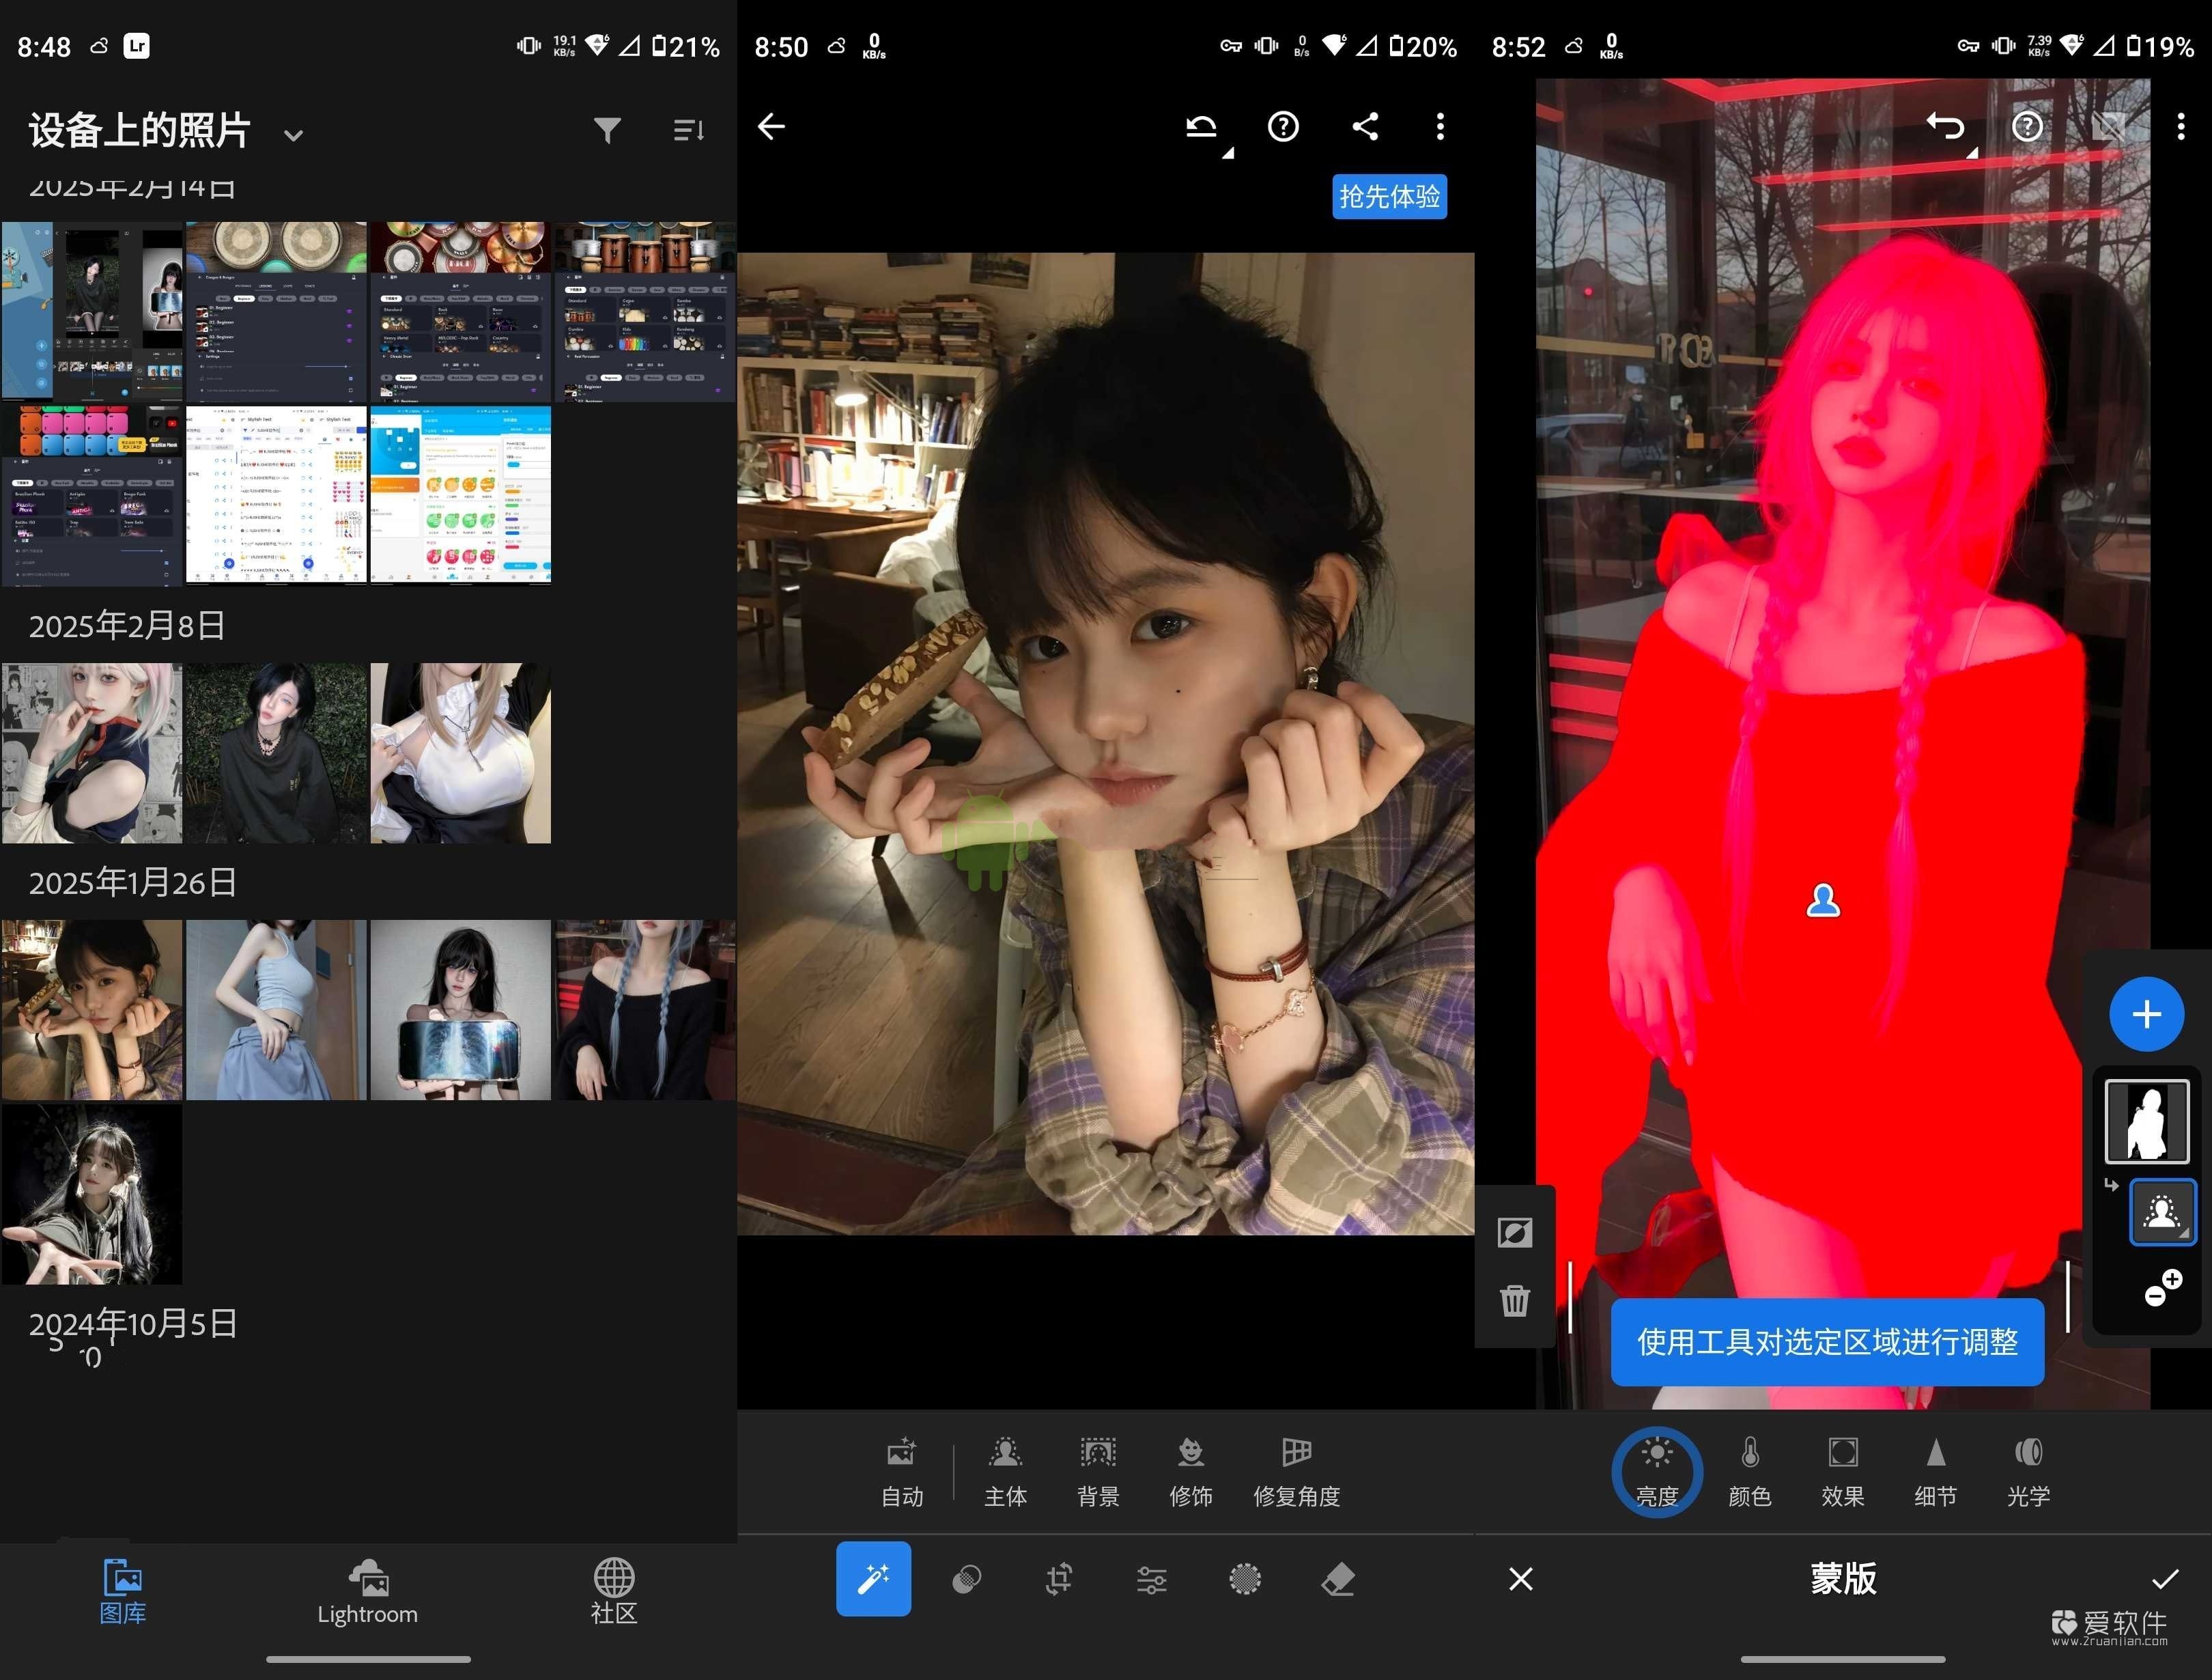Screen dimensions: 2212x1680
Task: Tap the blue add mask plus button
Action: click(x=2147, y=1013)
